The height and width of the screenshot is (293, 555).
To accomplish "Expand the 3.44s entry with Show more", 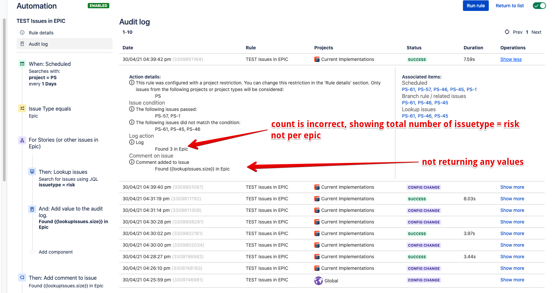I will coord(512,257).
